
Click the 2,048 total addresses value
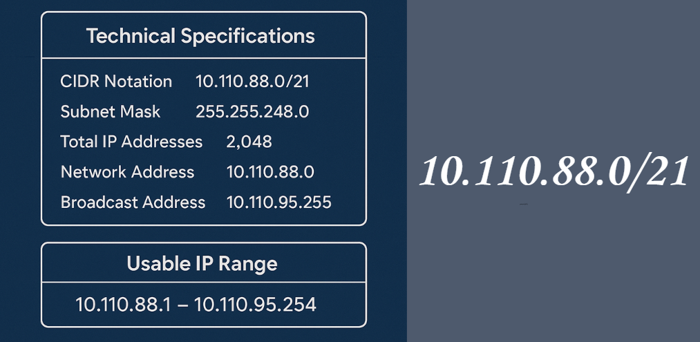[x=249, y=142]
